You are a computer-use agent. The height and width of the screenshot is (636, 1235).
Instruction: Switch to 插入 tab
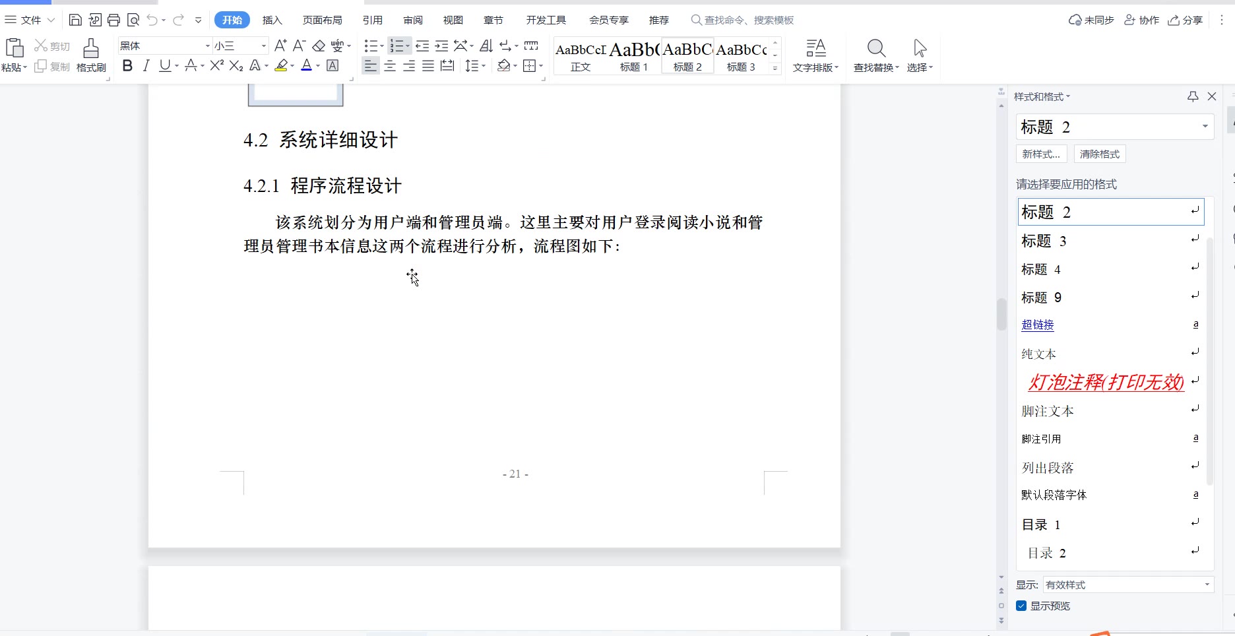(x=272, y=20)
